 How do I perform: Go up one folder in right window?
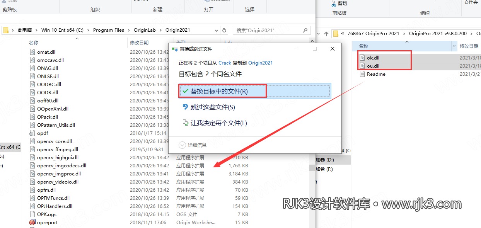326,34
